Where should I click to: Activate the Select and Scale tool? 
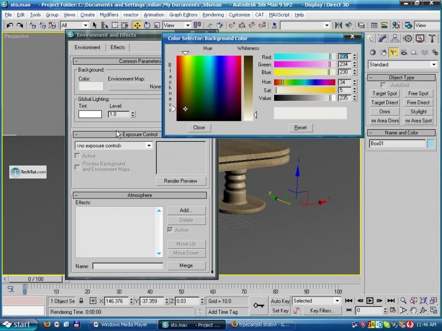coord(157,26)
